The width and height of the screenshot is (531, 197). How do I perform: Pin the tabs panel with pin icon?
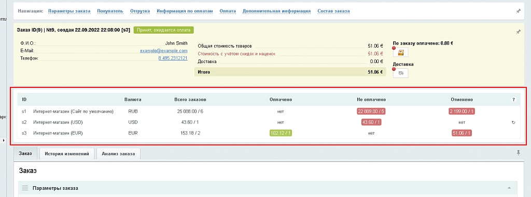click(x=518, y=153)
